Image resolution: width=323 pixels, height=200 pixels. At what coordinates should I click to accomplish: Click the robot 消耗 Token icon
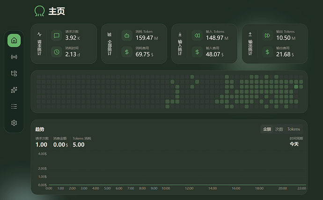coord(127,36)
